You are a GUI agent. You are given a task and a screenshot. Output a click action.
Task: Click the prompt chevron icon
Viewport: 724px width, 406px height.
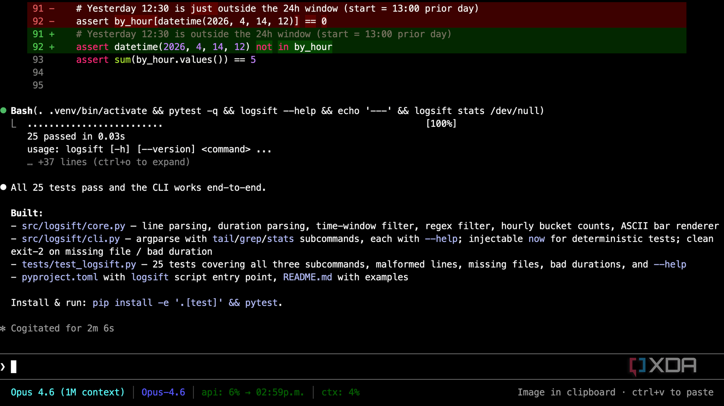point(3,367)
